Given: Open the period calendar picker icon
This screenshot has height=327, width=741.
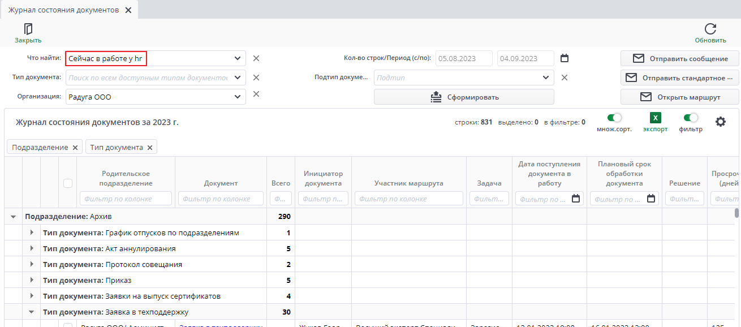Looking at the screenshot, I should [x=564, y=58].
